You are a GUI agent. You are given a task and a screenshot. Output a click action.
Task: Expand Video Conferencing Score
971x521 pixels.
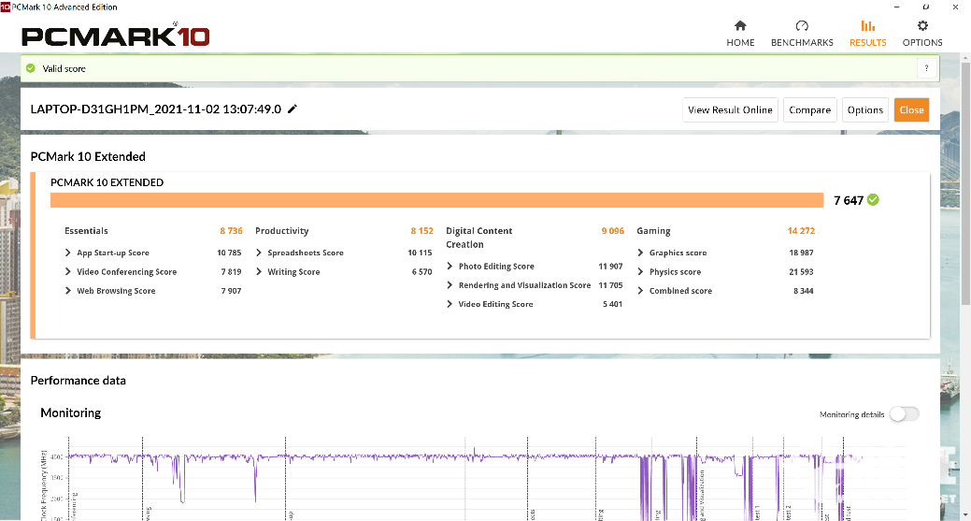click(x=68, y=271)
